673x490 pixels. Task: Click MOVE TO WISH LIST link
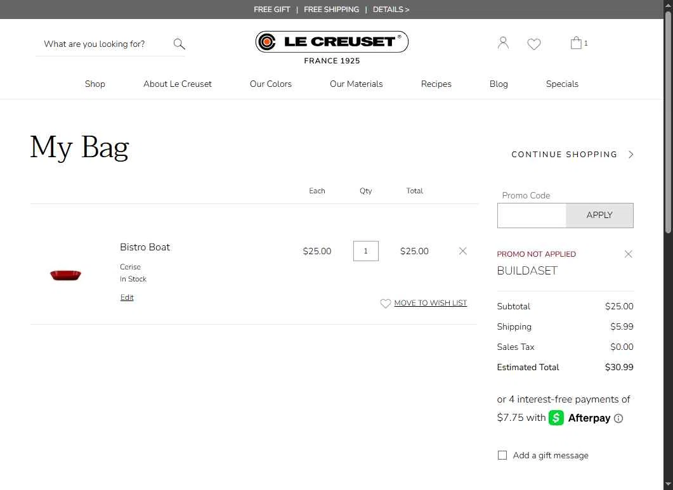tap(430, 303)
